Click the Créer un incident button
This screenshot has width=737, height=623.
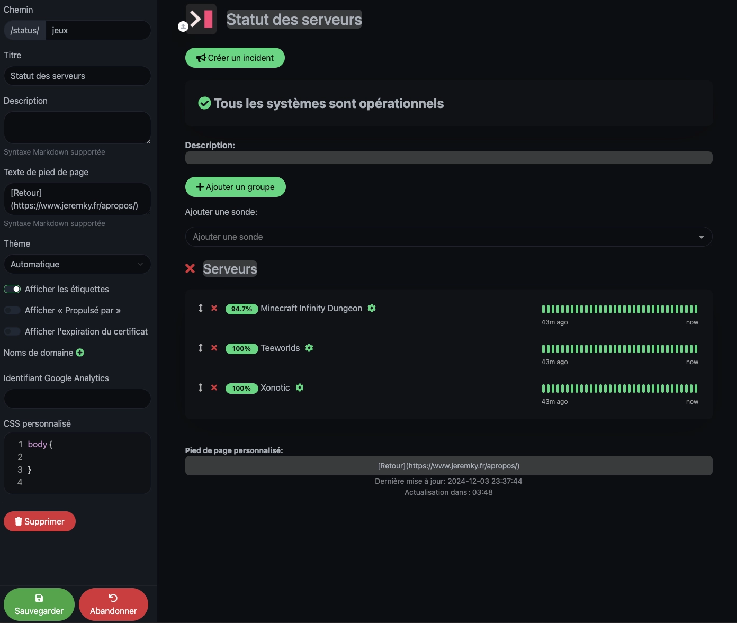pos(235,58)
